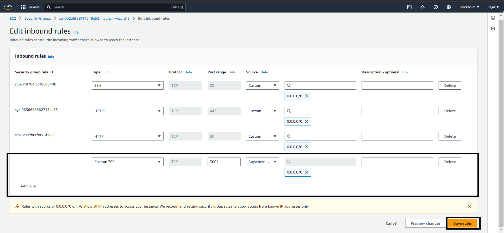The height and width of the screenshot is (233, 504).
Task: Open the Source dropdown for HTTP rule
Action: (x=263, y=136)
